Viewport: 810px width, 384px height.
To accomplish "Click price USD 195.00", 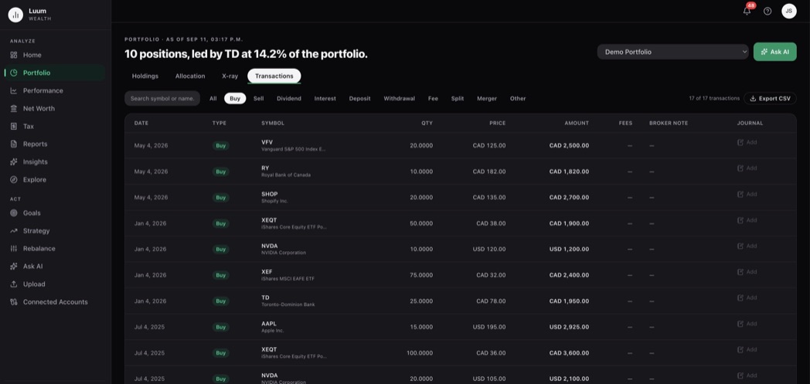I will (x=489, y=327).
